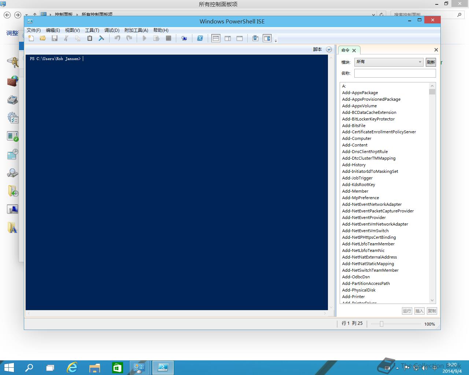The image size is (469, 375).
Task: Start PowerShell.exe from the toolbar
Action: click(x=200, y=38)
